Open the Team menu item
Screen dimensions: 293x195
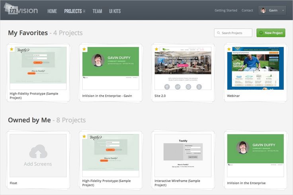pos(97,11)
